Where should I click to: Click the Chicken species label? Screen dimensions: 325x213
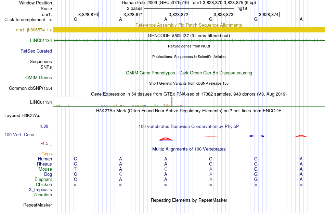44,184
